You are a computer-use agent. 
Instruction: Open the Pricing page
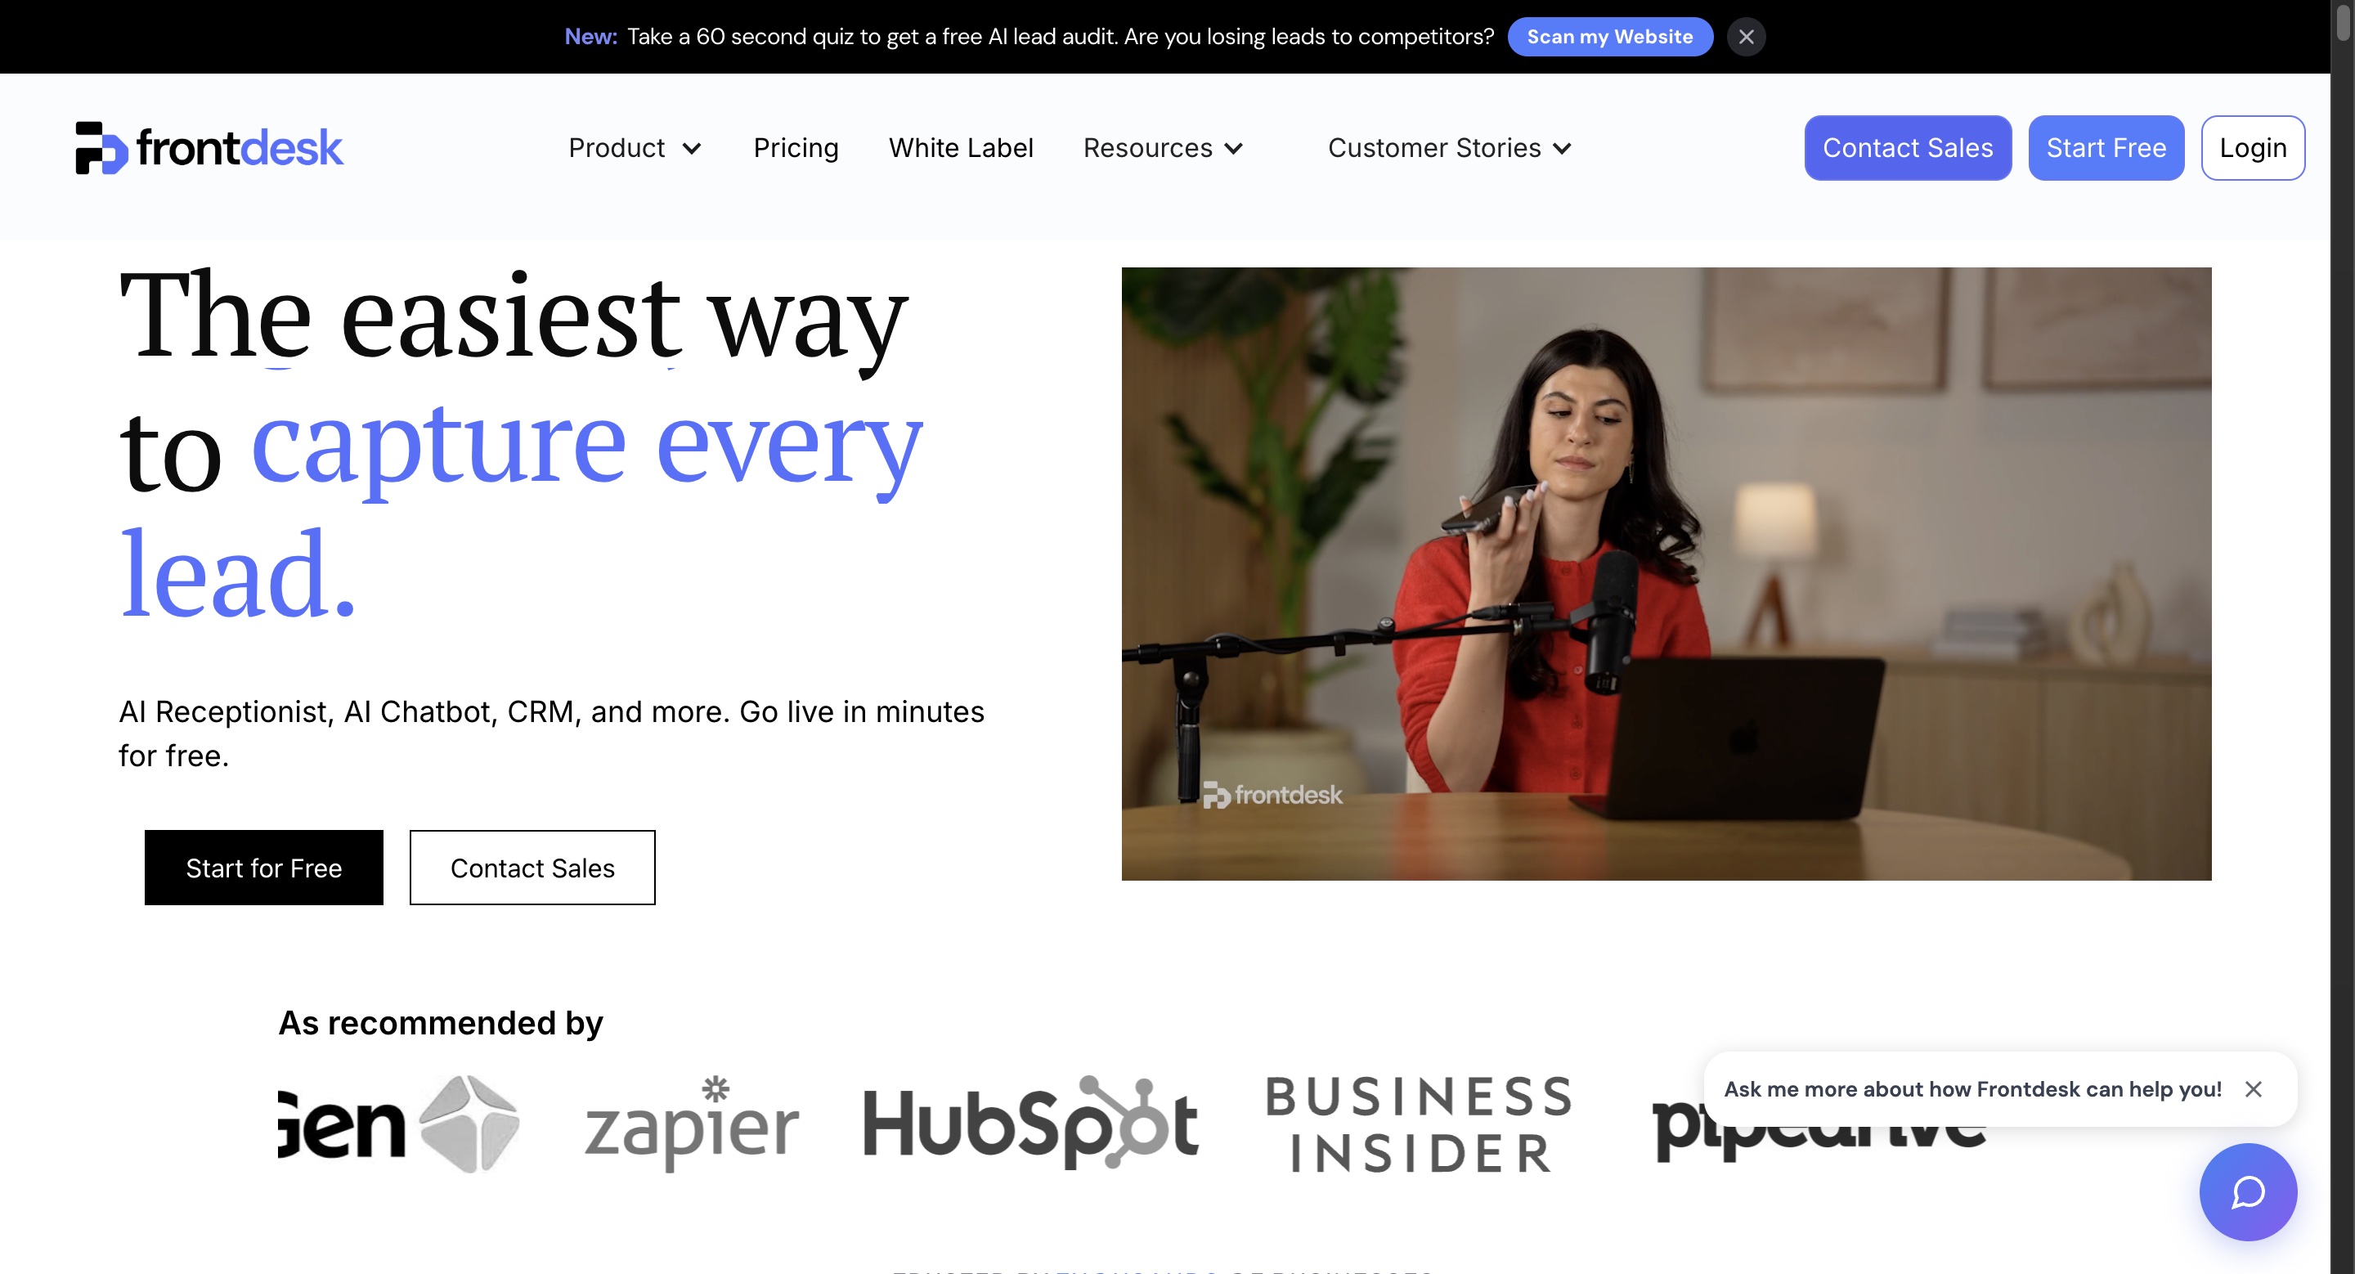[x=796, y=148]
